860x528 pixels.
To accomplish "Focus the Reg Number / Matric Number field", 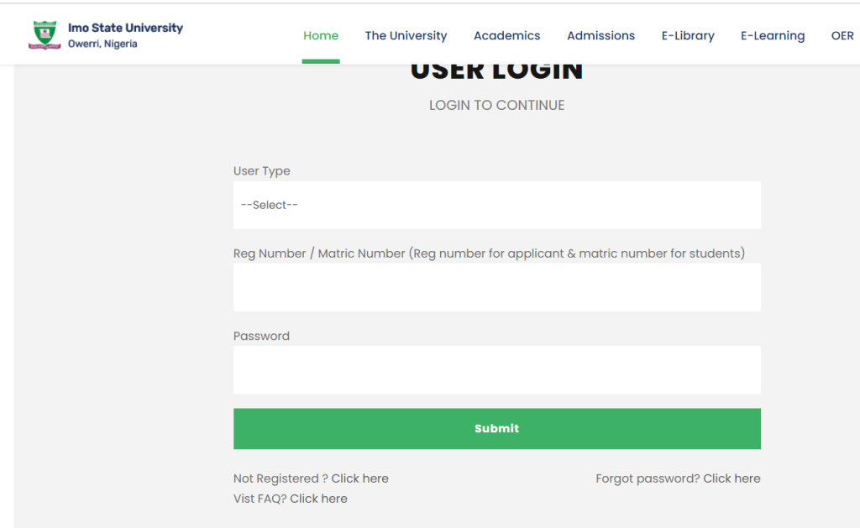I will click(x=496, y=287).
